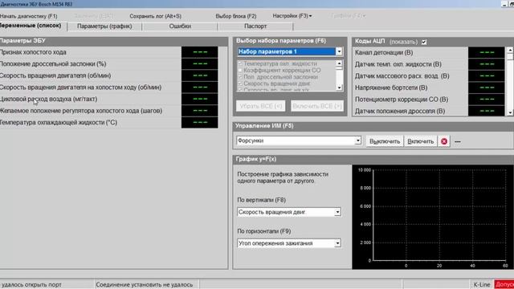The image size is (514, 289).
Task: Click Потенциометр коррекции СО (В) row
Action: point(430,100)
